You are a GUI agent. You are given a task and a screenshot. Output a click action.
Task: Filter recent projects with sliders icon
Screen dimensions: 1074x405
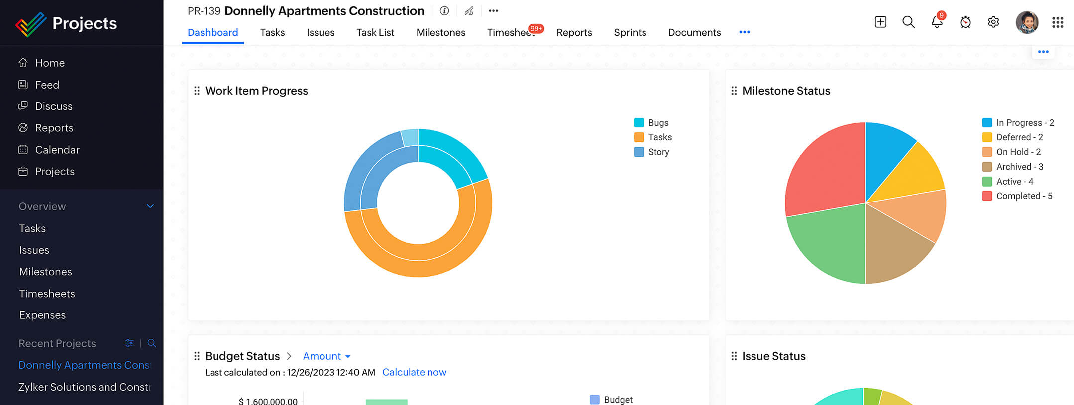tap(129, 343)
